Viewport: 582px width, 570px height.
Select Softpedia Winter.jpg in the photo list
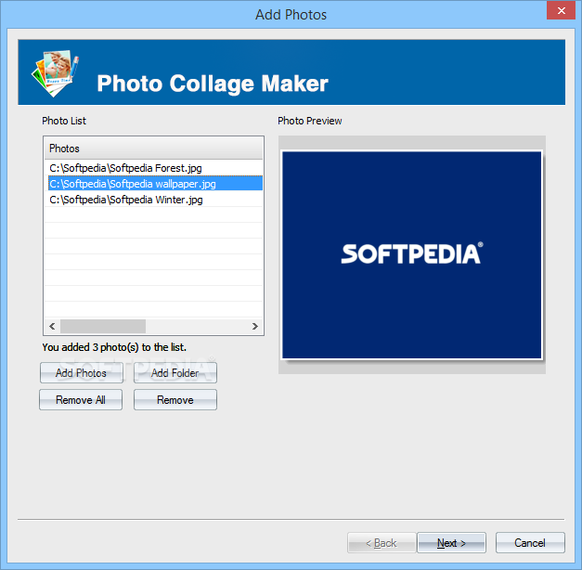[154, 200]
